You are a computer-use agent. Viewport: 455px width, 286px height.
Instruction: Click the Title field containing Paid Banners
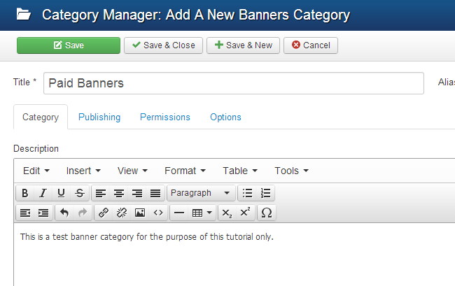[234, 83]
